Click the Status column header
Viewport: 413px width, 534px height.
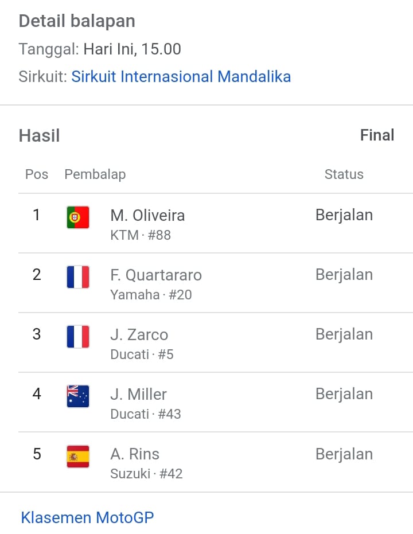[x=344, y=174]
